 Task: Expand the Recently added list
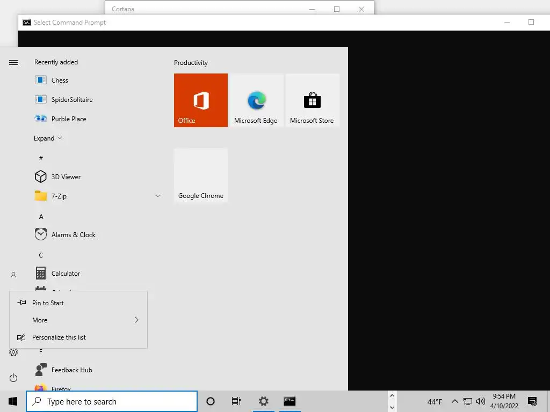pyautogui.click(x=48, y=138)
